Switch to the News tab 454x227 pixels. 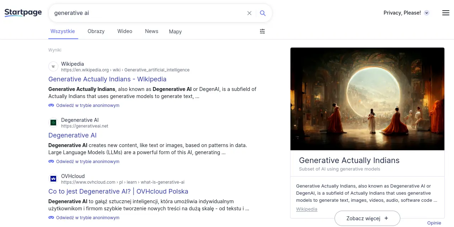[151, 31]
